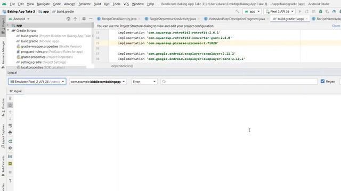Open the Pixel 2 API 26 device dropdown
Screen dimensions: 341x191
click(x=279, y=12)
